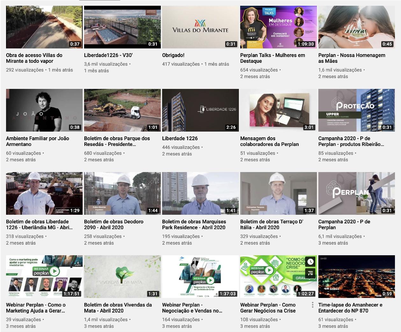Viewport: 401px width, 332px height.
Task: Click the title Mensagem dos colaboradores da Perplan
Action: pos(269,141)
